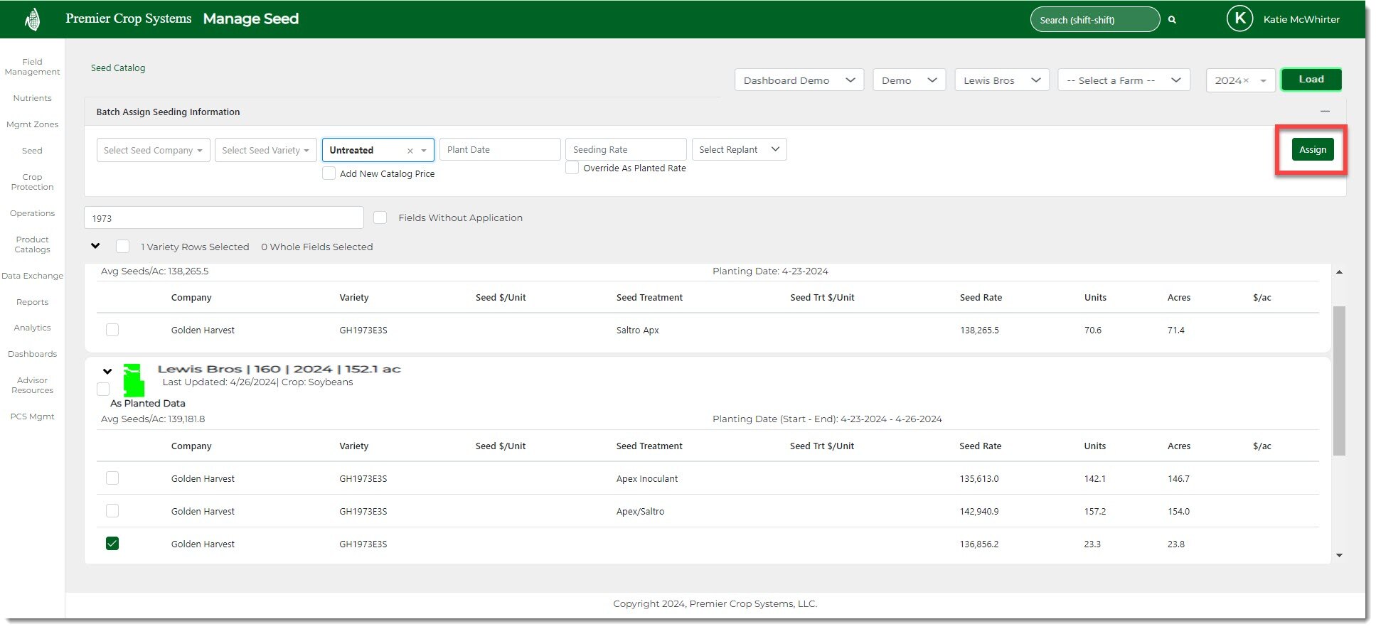Click the vertical scrollbar of the field list
Viewport: 1376px width, 629px height.
[1339, 380]
